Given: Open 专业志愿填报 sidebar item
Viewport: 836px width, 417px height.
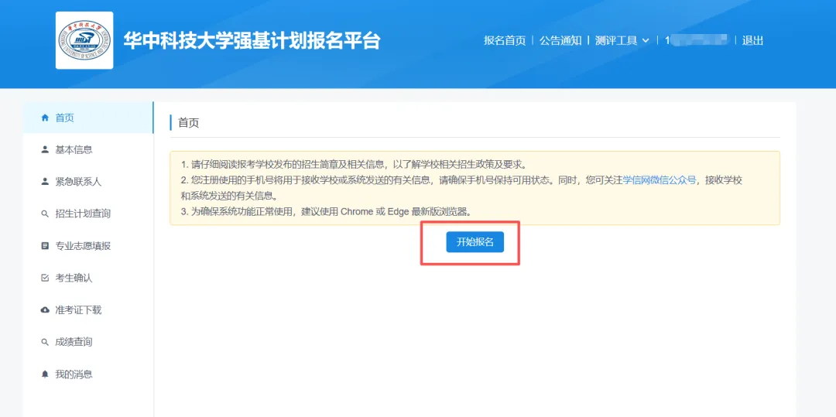Looking at the screenshot, I should (x=88, y=246).
